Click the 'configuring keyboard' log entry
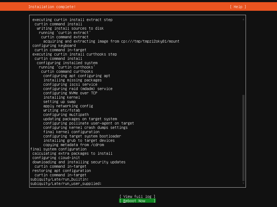The image size is (277, 207). 54,46
